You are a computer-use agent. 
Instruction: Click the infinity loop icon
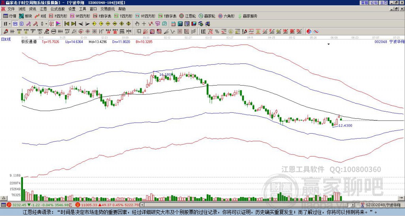(x=316, y=32)
